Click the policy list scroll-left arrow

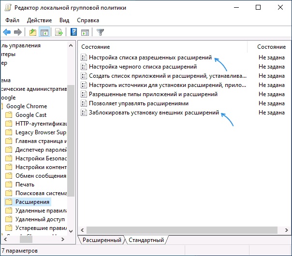[82, 230]
